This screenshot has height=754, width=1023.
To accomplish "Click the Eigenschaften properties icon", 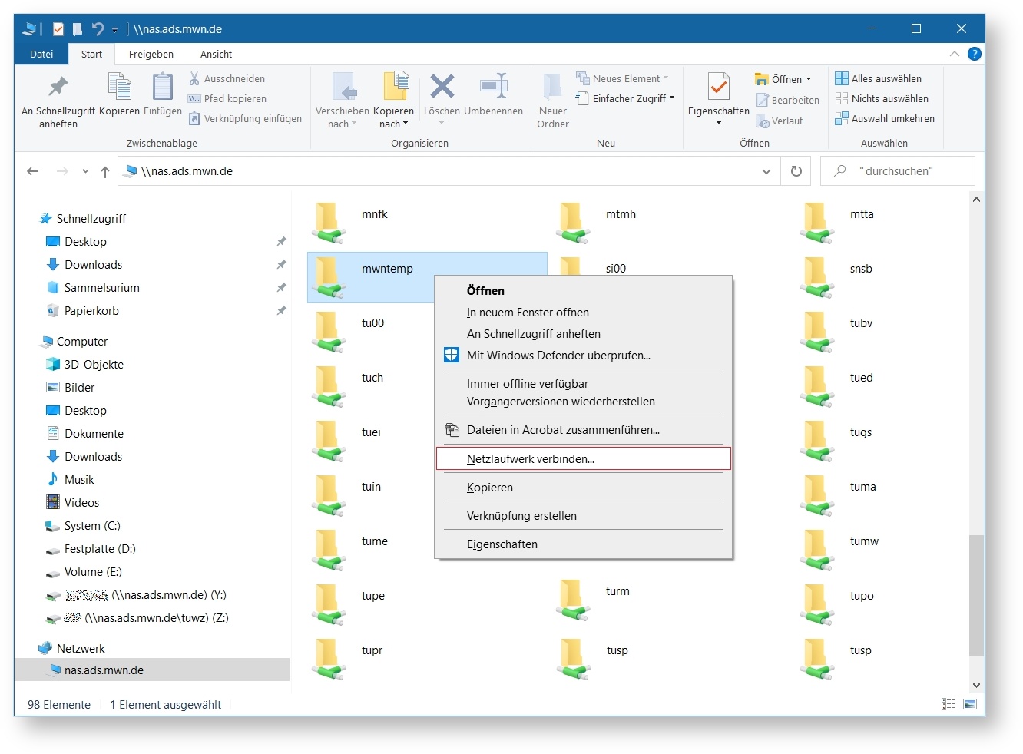I will pos(718,88).
